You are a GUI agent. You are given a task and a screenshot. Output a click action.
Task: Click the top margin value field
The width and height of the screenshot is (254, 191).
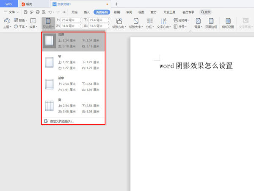click(x=69, y=20)
